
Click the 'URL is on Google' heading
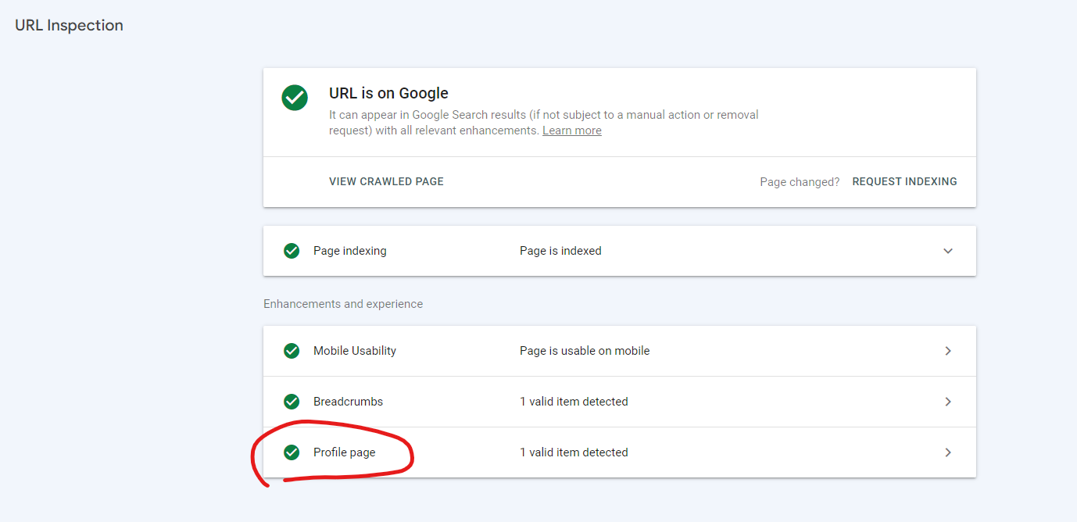click(x=388, y=93)
